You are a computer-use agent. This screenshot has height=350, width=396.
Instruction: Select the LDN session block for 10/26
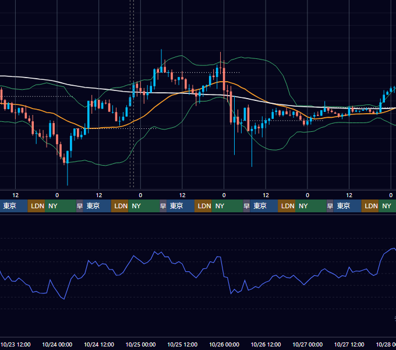pyautogui.click(x=287, y=206)
